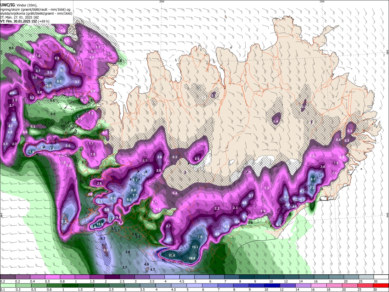This screenshot has width=389, height=292.
Task: Click the white 30 swatch in the upper legend
Action: pyautogui.click(x=381, y=277)
